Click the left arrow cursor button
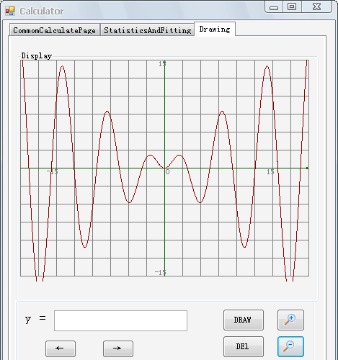This screenshot has height=360, width=338. tap(61, 348)
